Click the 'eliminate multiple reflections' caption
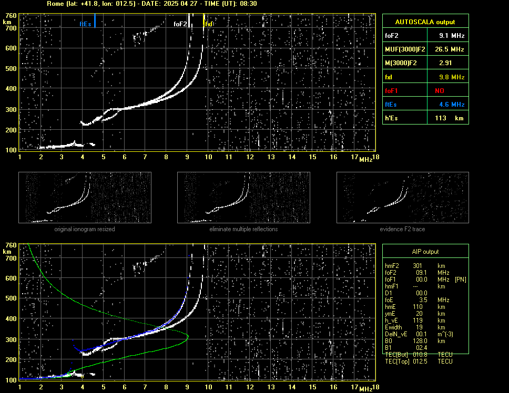The height and width of the screenshot is (393, 509). pyautogui.click(x=243, y=229)
